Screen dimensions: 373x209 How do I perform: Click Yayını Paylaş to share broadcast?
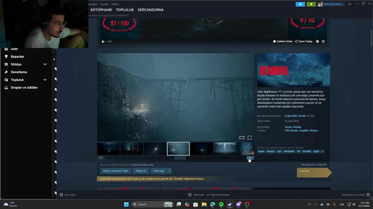pyautogui.click(x=303, y=42)
